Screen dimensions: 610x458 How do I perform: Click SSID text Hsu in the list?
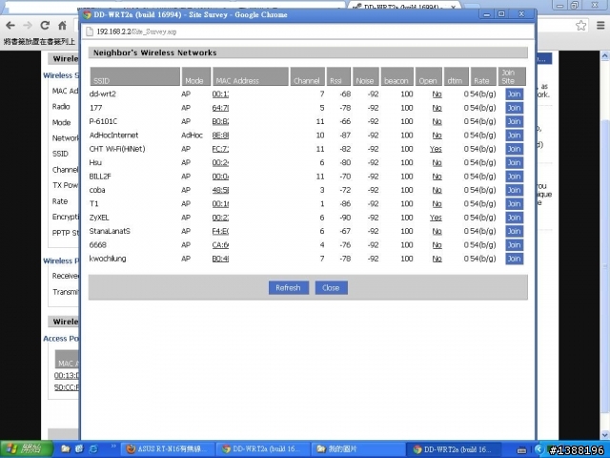(x=95, y=163)
